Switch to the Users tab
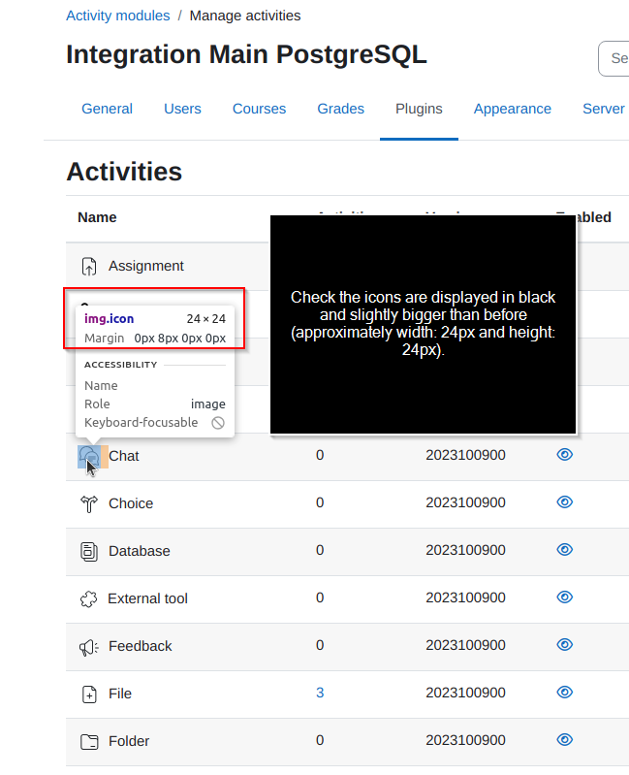The height and width of the screenshot is (775, 629). tap(182, 109)
